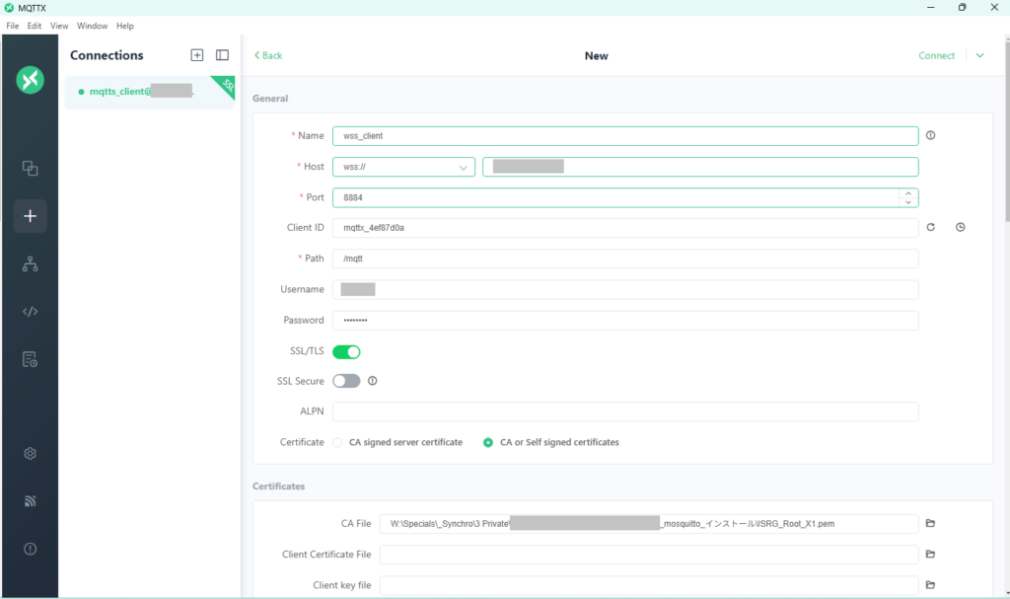This screenshot has width=1010, height=599.
Task: Click the refresh Client ID icon
Action: [x=930, y=228]
